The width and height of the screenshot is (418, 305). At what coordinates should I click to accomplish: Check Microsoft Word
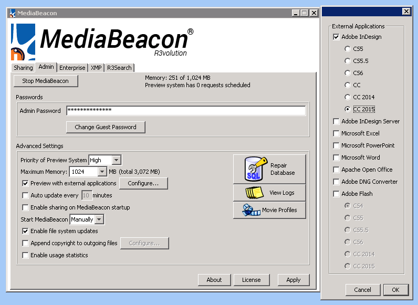click(336, 157)
